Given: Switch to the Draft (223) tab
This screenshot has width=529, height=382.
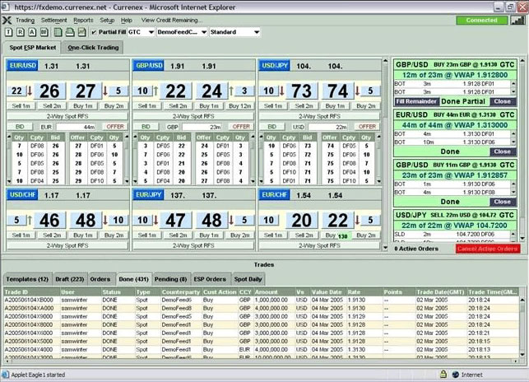Looking at the screenshot, I should [x=70, y=279].
